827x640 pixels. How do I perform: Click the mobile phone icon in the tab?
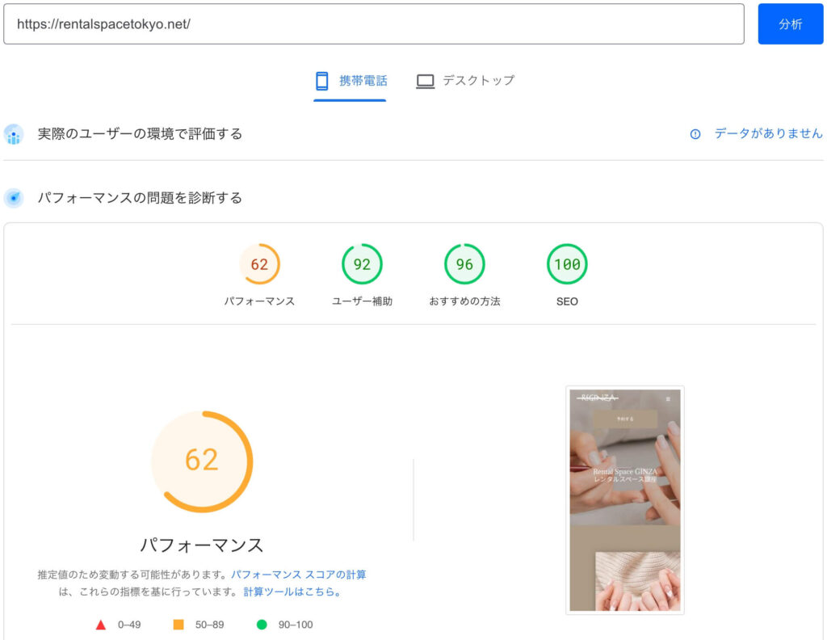322,81
